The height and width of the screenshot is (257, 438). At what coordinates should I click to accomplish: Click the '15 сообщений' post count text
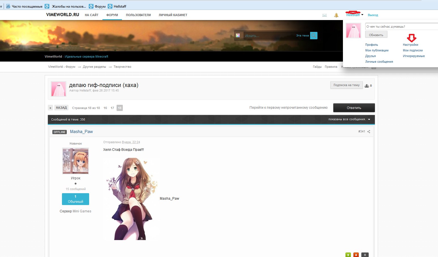click(x=76, y=189)
